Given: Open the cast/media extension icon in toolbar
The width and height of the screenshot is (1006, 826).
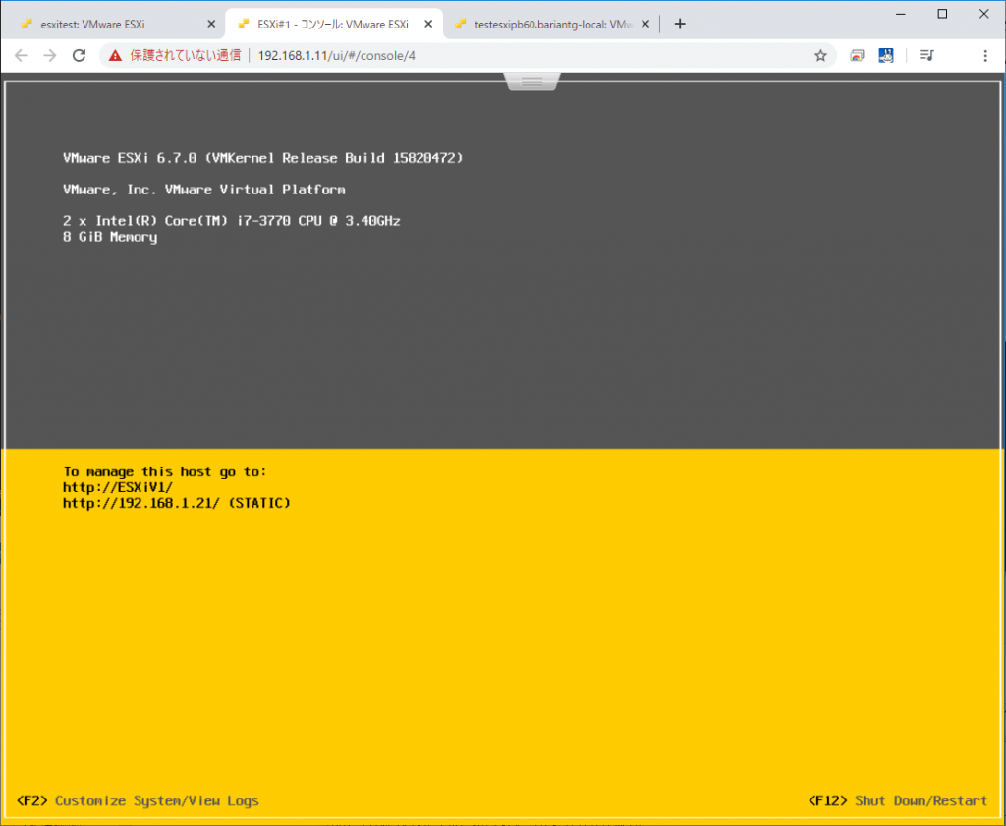Looking at the screenshot, I should 857,56.
